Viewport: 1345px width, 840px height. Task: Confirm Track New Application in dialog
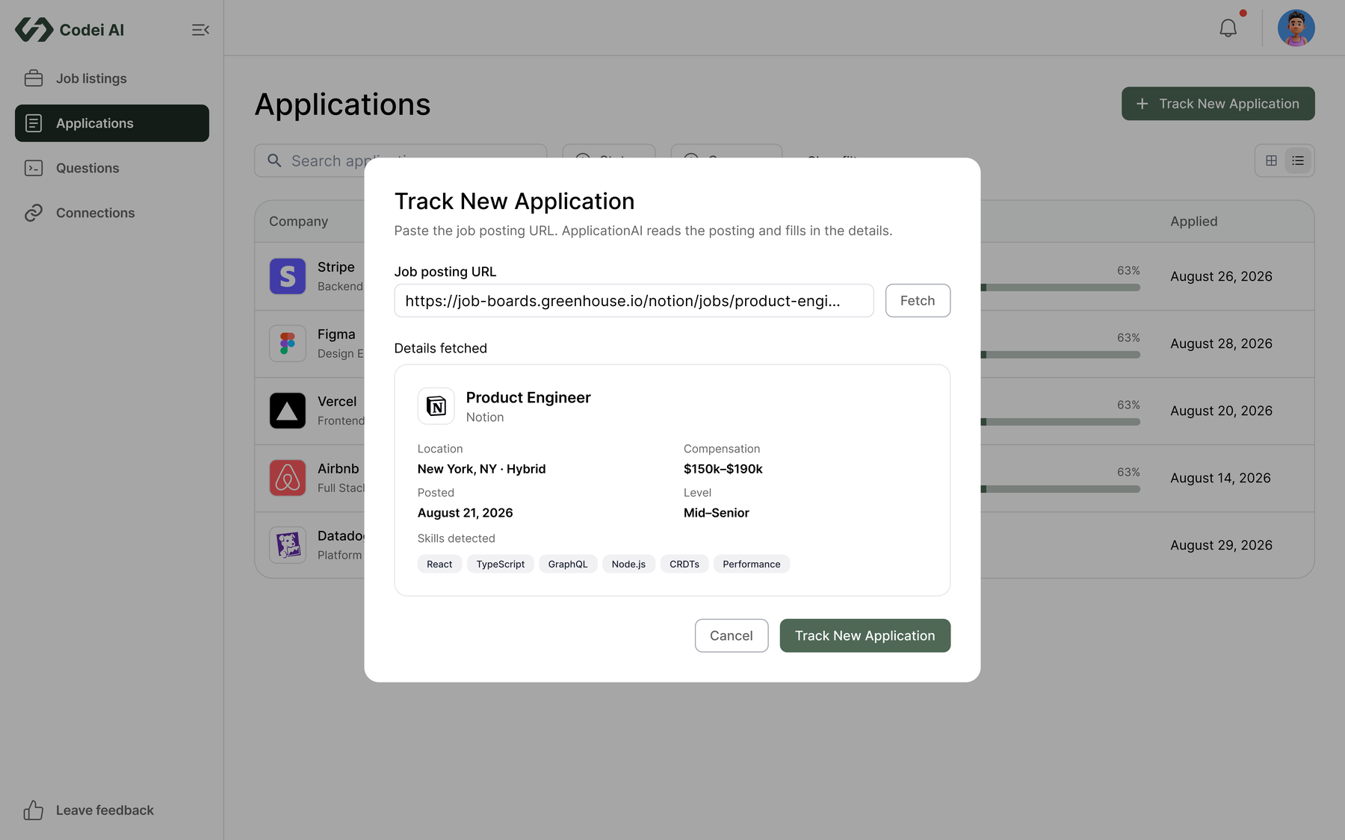pos(865,635)
